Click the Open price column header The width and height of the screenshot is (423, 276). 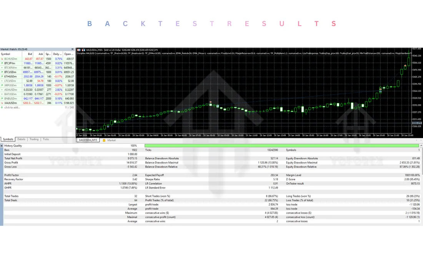(69, 54)
